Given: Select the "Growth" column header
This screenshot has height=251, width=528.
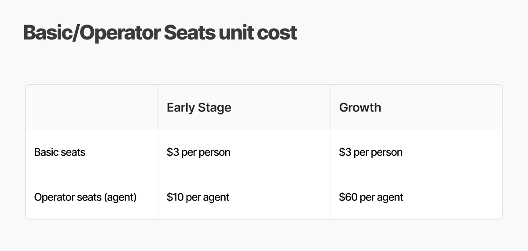Looking at the screenshot, I should click(360, 108).
